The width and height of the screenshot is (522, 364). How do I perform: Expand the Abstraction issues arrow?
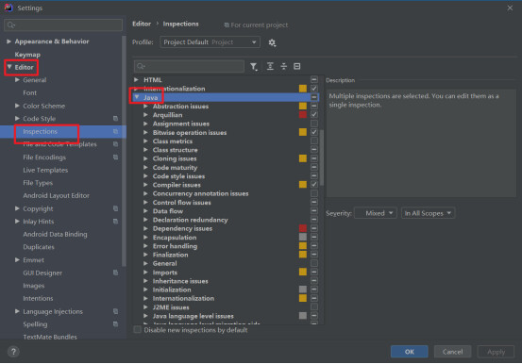[x=145, y=106]
